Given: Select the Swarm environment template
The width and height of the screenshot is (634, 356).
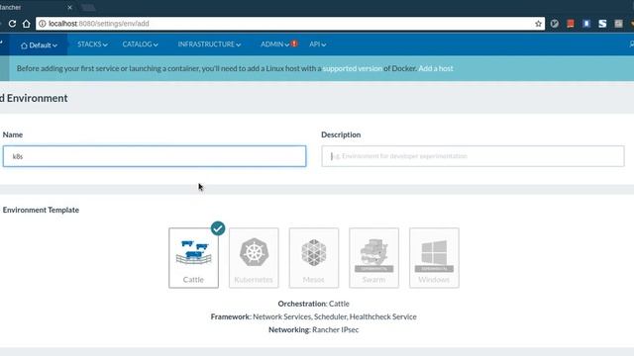Looking at the screenshot, I should (374, 258).
